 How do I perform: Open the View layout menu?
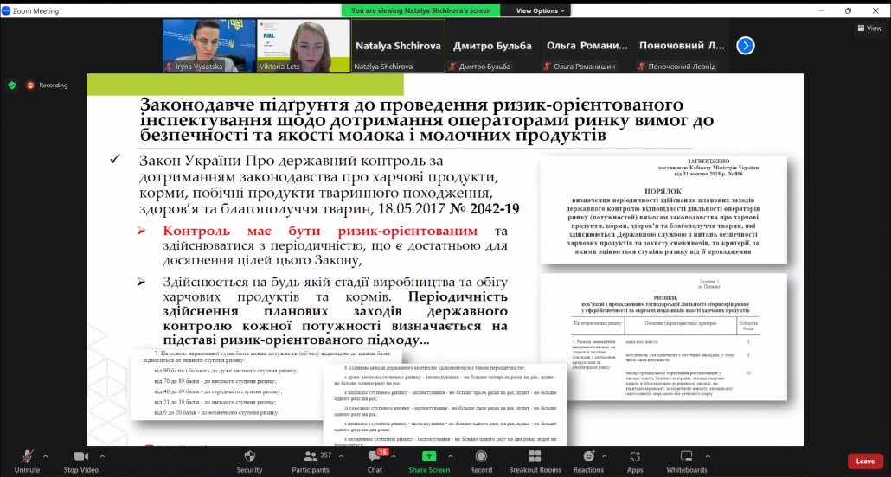coord(868,28)
